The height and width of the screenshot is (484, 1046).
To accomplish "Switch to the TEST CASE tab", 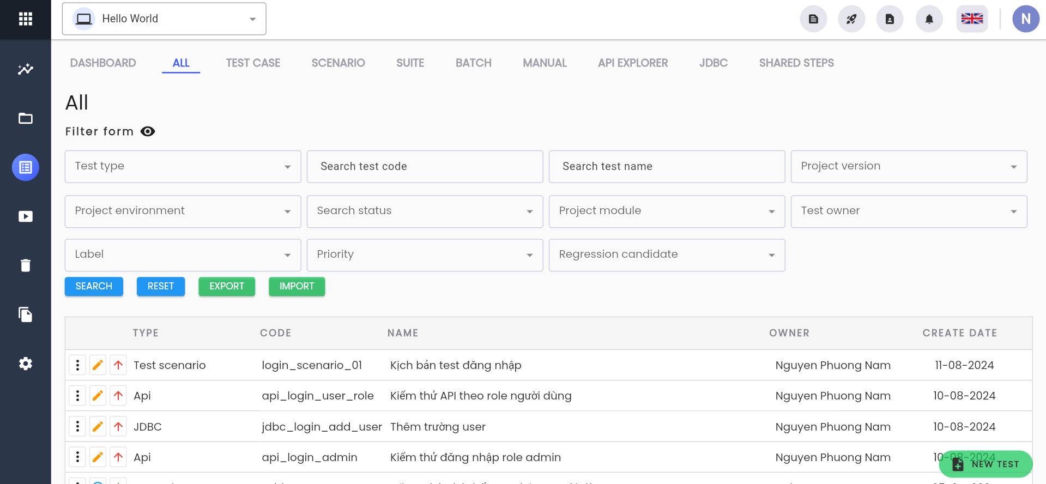I will (253, 63).
